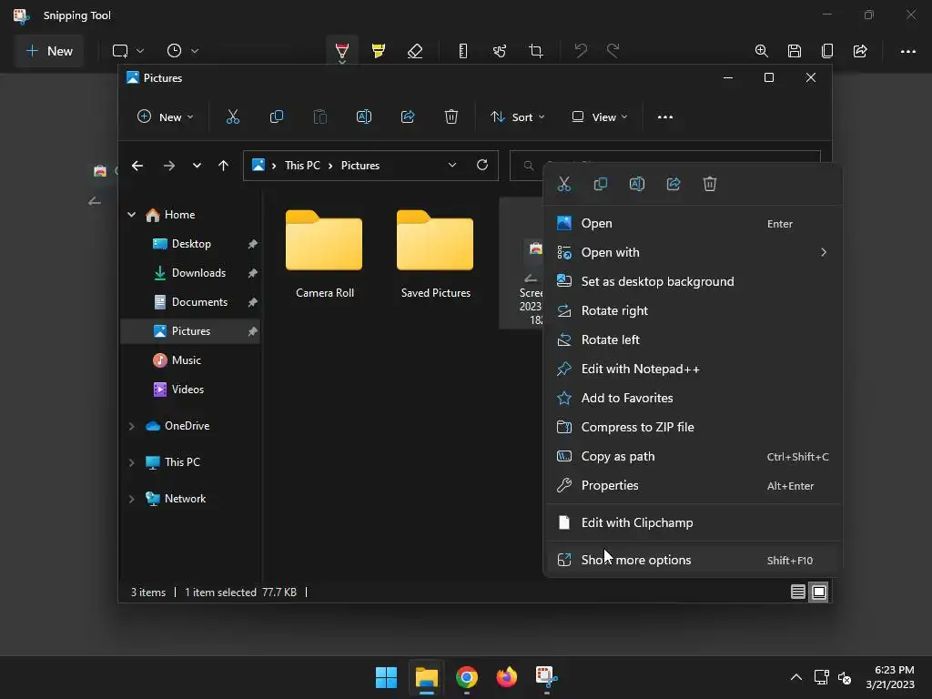Viewport: 932px width, 699px height.
Task: Save the snip with the floppy disk icon
Action: pos(794,51)
